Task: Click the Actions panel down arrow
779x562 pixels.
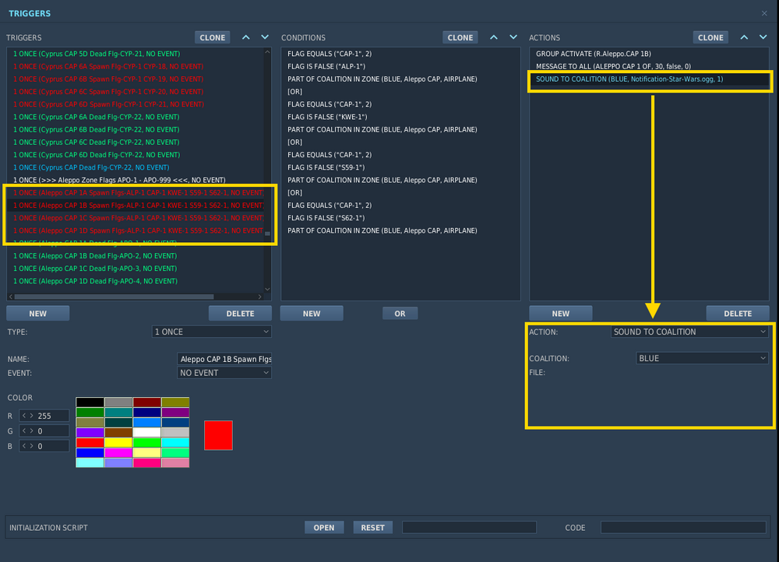Action: tap(763, 37)
